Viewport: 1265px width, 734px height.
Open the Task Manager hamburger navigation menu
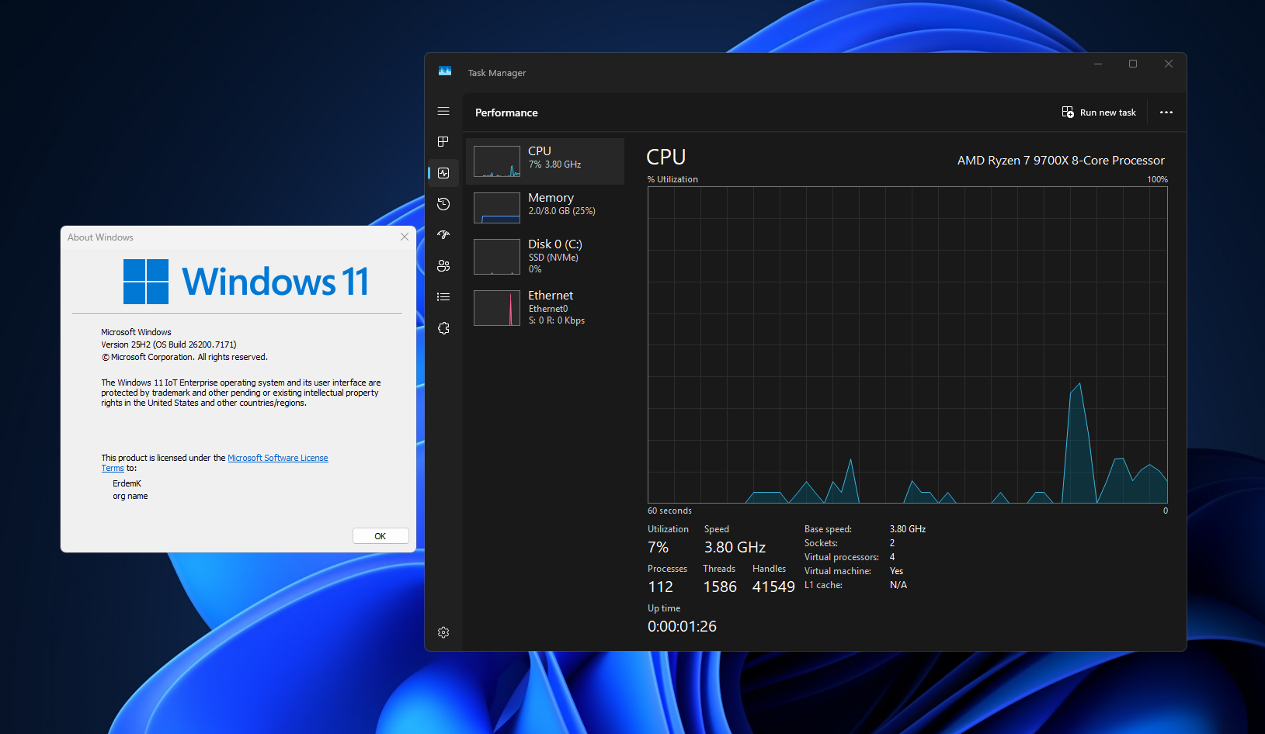[x=443, y=112]
